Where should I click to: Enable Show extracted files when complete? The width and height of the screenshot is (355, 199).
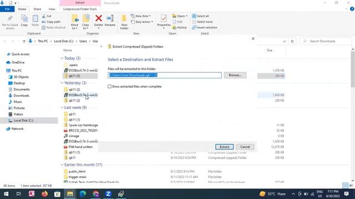tap(110, 86)
